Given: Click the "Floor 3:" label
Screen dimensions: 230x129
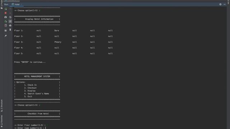Looking at the screenshot, I should (19, 42).
